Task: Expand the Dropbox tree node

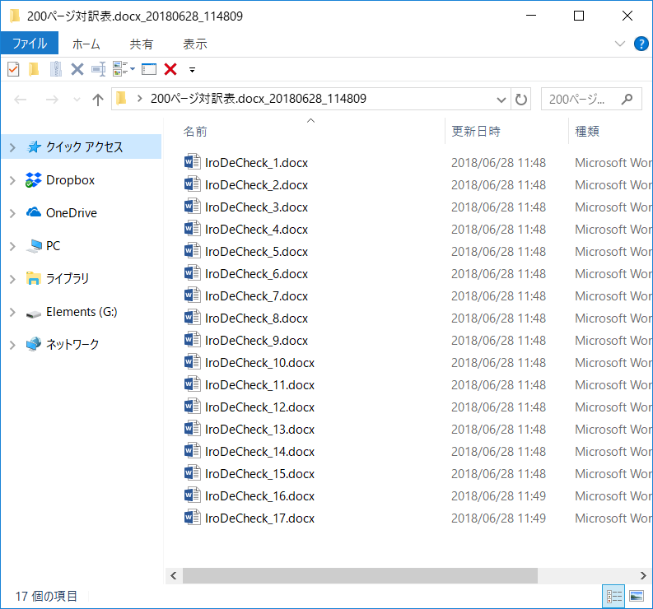Action: point(12,180)
